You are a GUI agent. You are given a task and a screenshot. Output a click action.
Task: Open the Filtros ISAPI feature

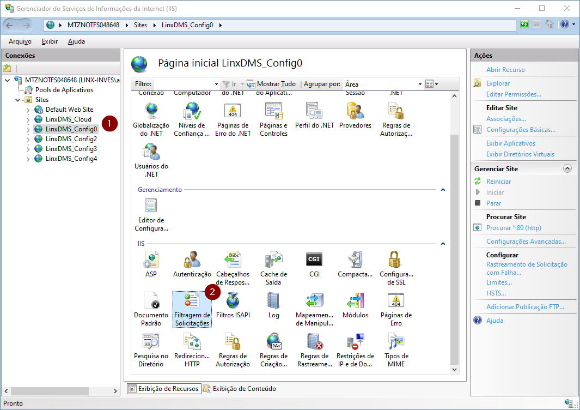pyautogui.click(x=233, y=305)
